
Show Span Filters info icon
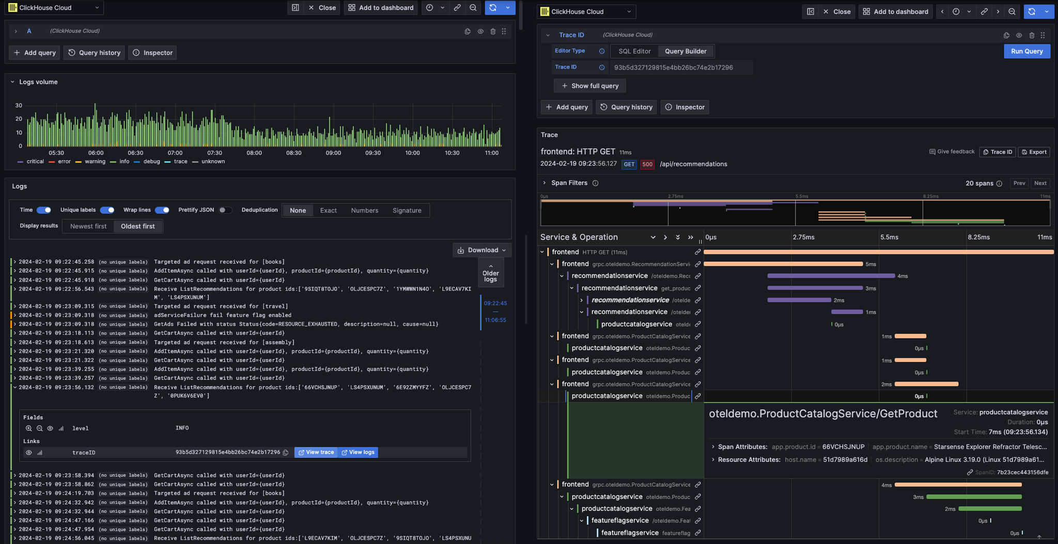click(x=595, y=183)
